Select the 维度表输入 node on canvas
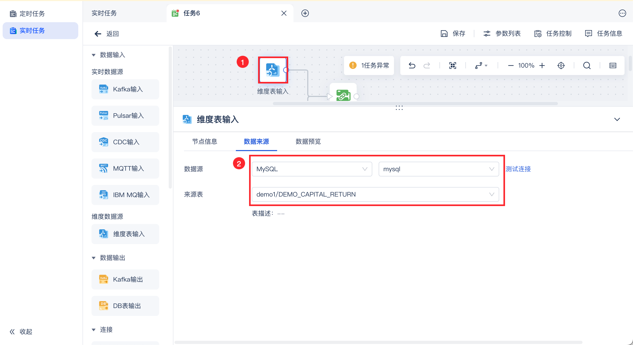 click(x=273, y=70)
